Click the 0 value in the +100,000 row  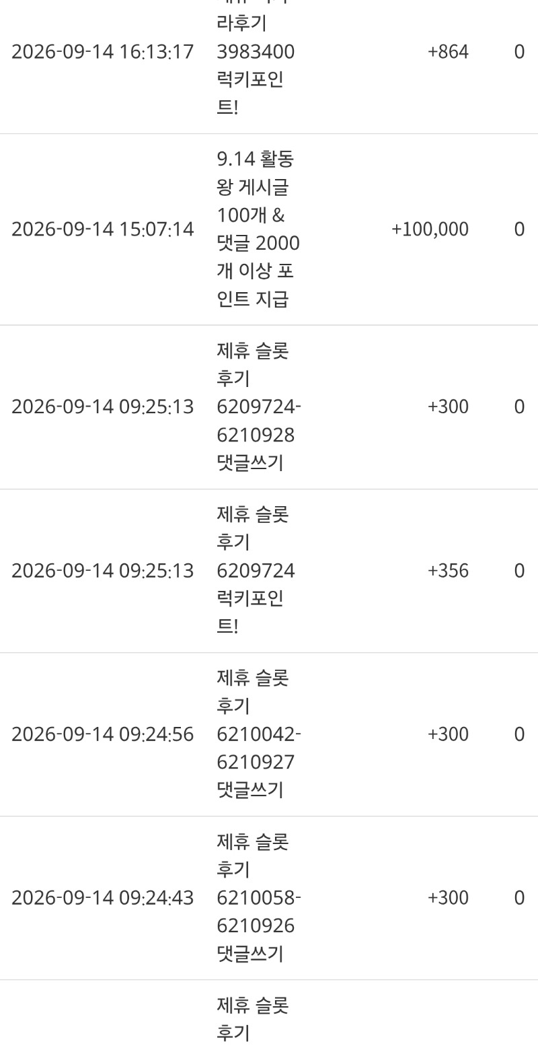click(x=519, y=230)
